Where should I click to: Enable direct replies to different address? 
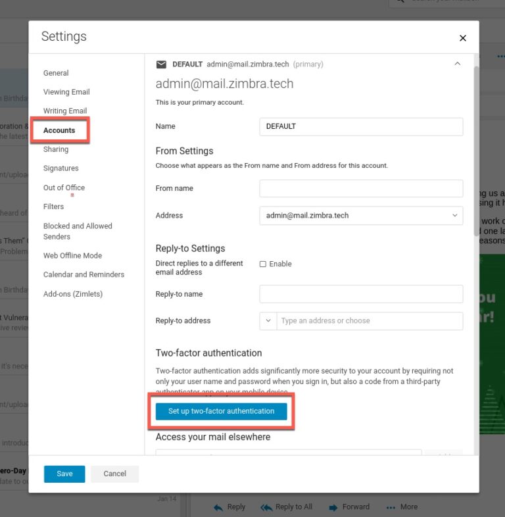point(263,264)
